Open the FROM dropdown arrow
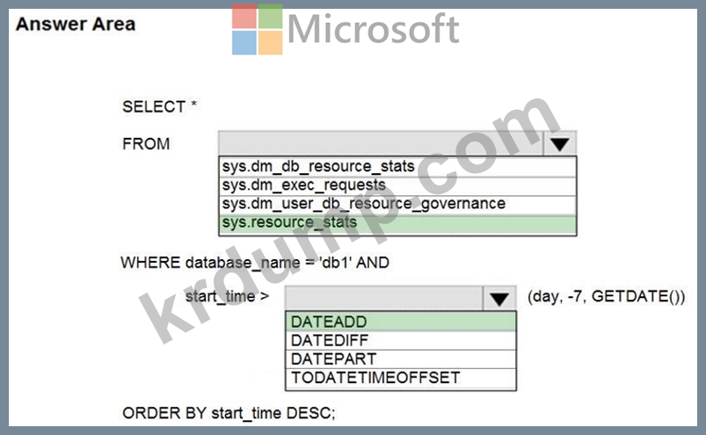 pyautogui.click(x=560, y=144)
